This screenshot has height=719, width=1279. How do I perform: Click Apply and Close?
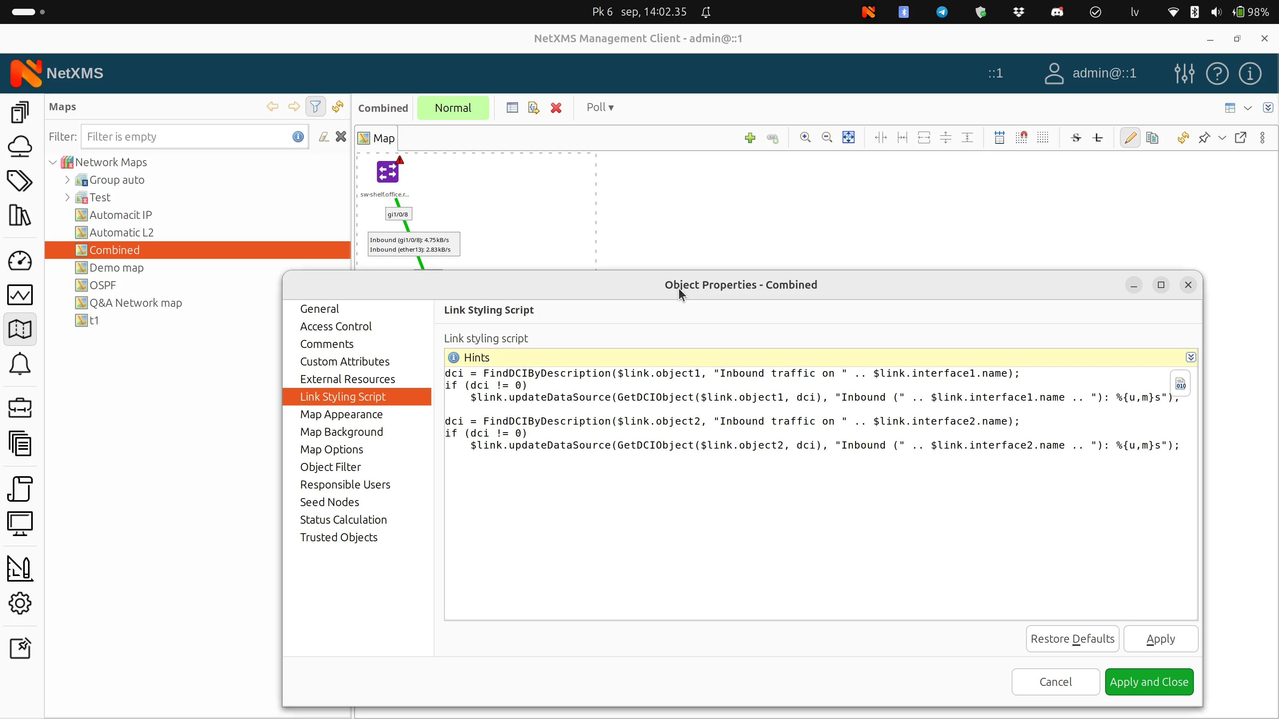tap(1150, 682)
